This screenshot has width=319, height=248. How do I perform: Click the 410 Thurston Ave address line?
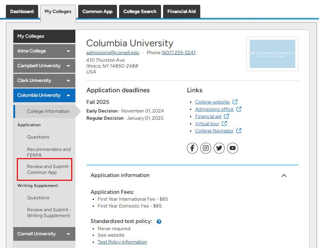[105, 60]
